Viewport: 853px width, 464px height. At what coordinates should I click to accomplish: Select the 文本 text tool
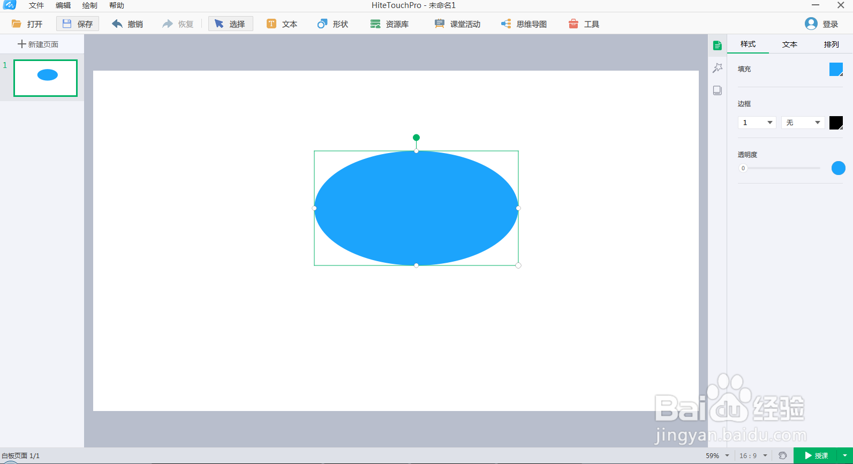[282, 24]
